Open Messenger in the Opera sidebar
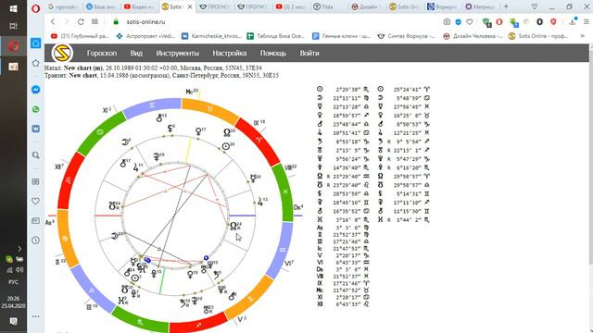 35,90
